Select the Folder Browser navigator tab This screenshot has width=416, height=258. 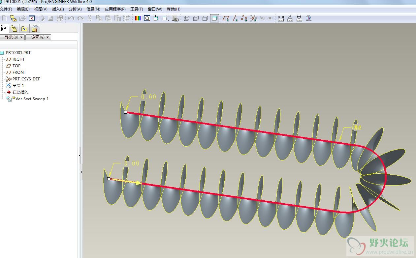(x=14, y=28)
